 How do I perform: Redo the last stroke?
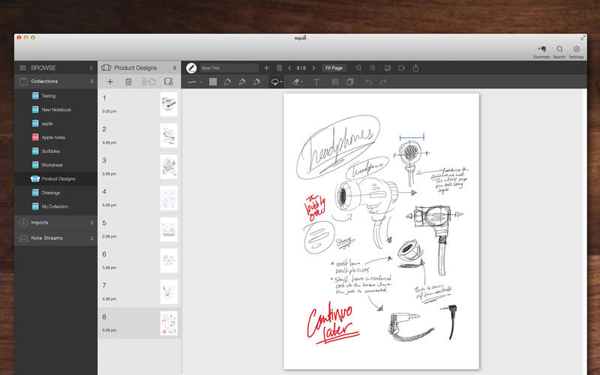[383, 82]
